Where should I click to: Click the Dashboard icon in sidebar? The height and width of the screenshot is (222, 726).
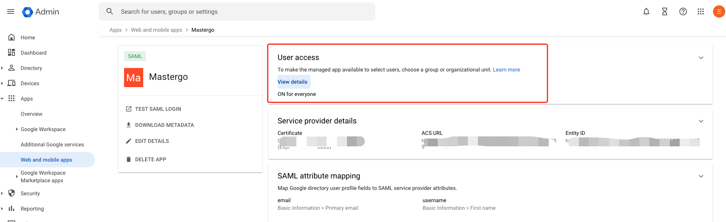11,52
